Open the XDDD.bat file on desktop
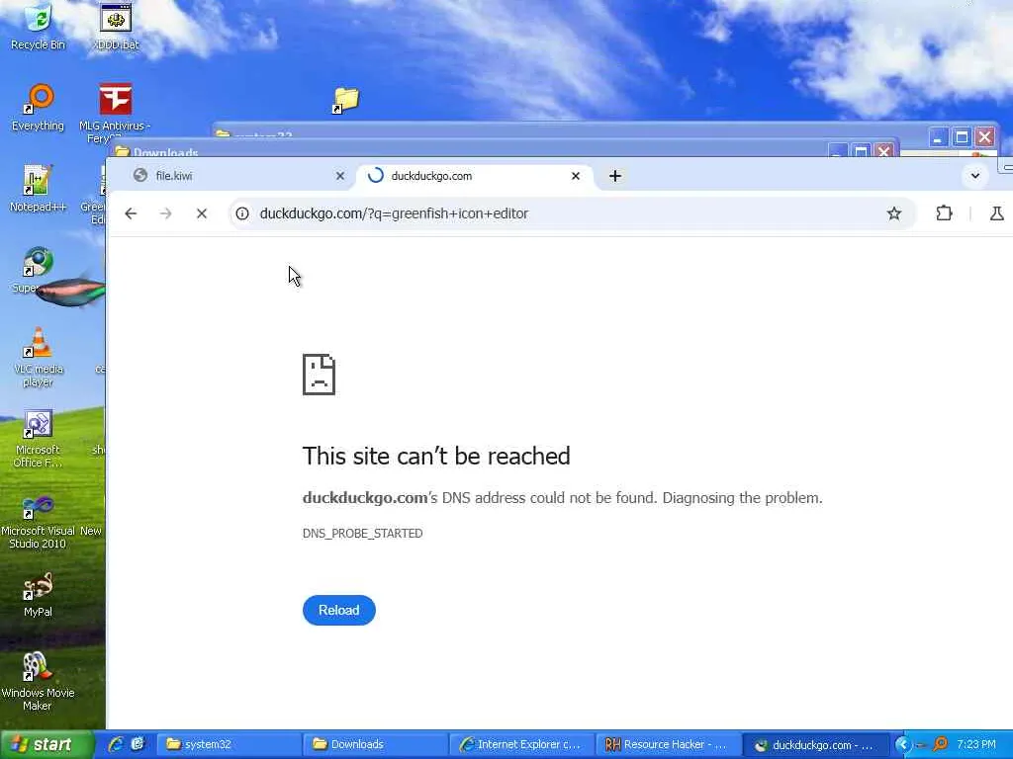This screenshot has height=759, width=1013. (117, 26)
